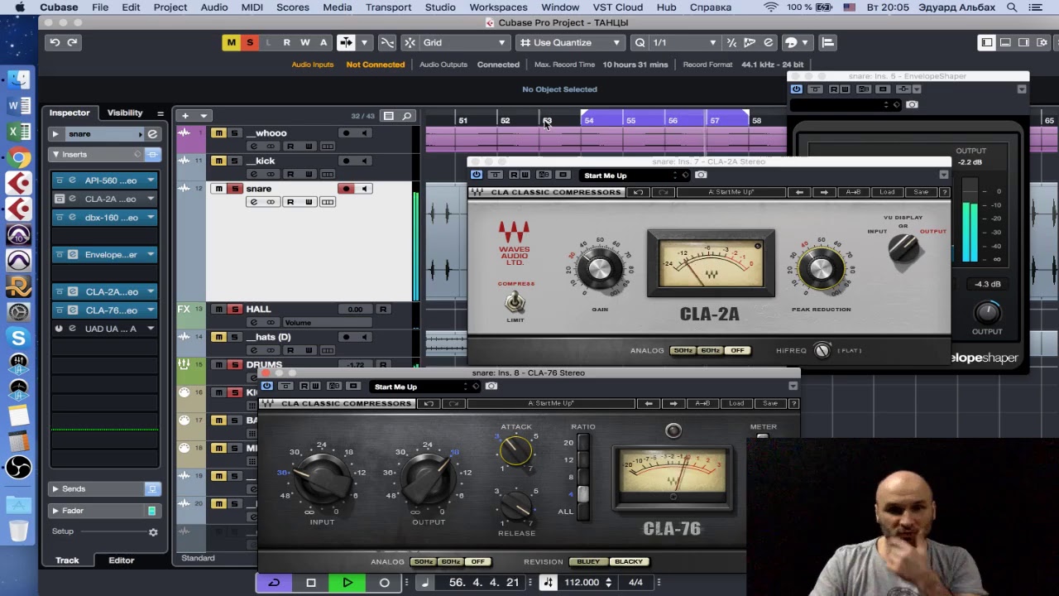
Task: Open the Use Quantize dropdown
Action: tap(571, 42)
